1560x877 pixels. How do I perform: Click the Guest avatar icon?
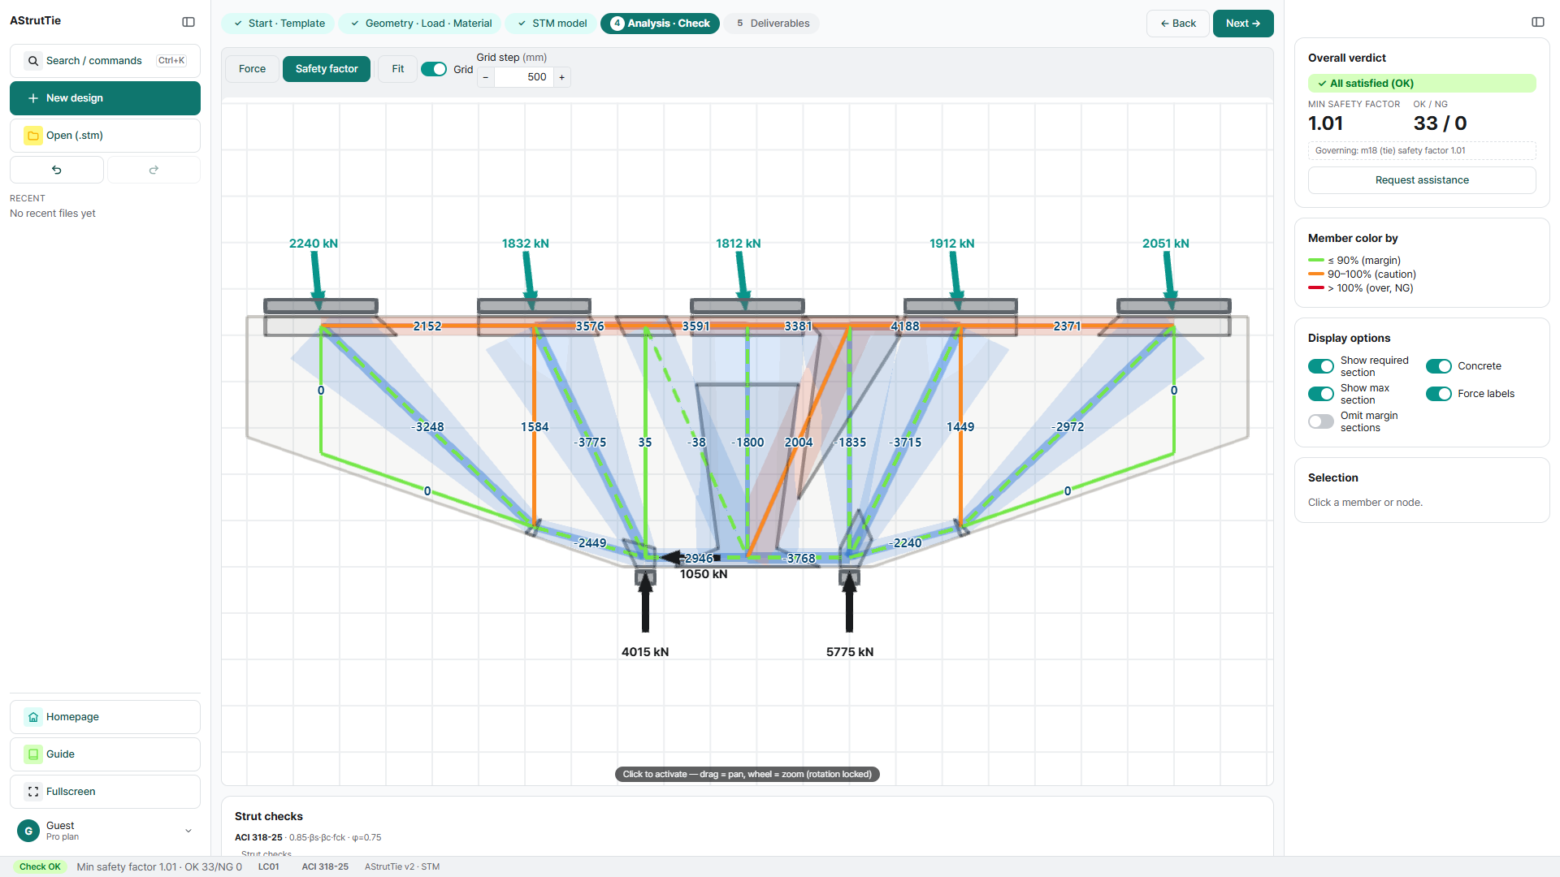28,831
